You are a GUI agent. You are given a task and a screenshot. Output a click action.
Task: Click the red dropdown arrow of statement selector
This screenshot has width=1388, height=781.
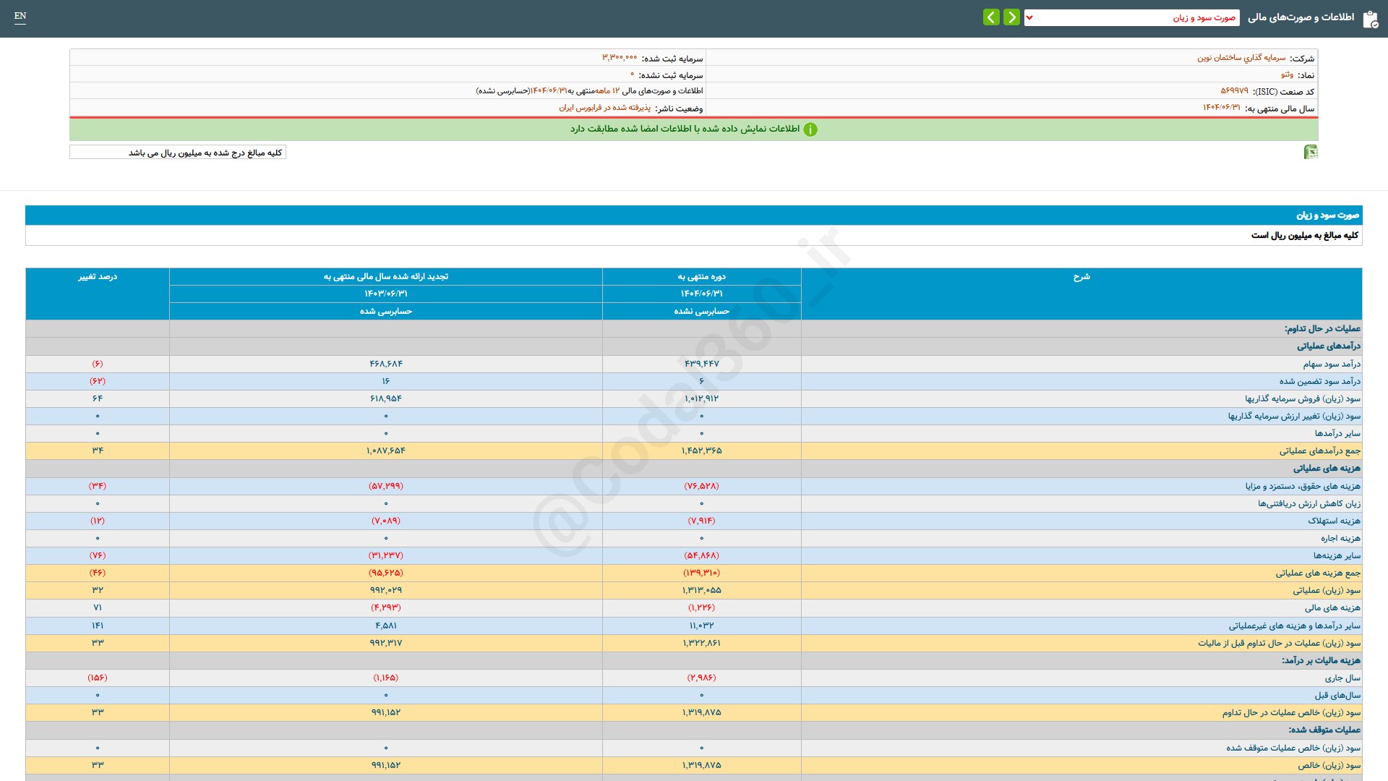1029,17
